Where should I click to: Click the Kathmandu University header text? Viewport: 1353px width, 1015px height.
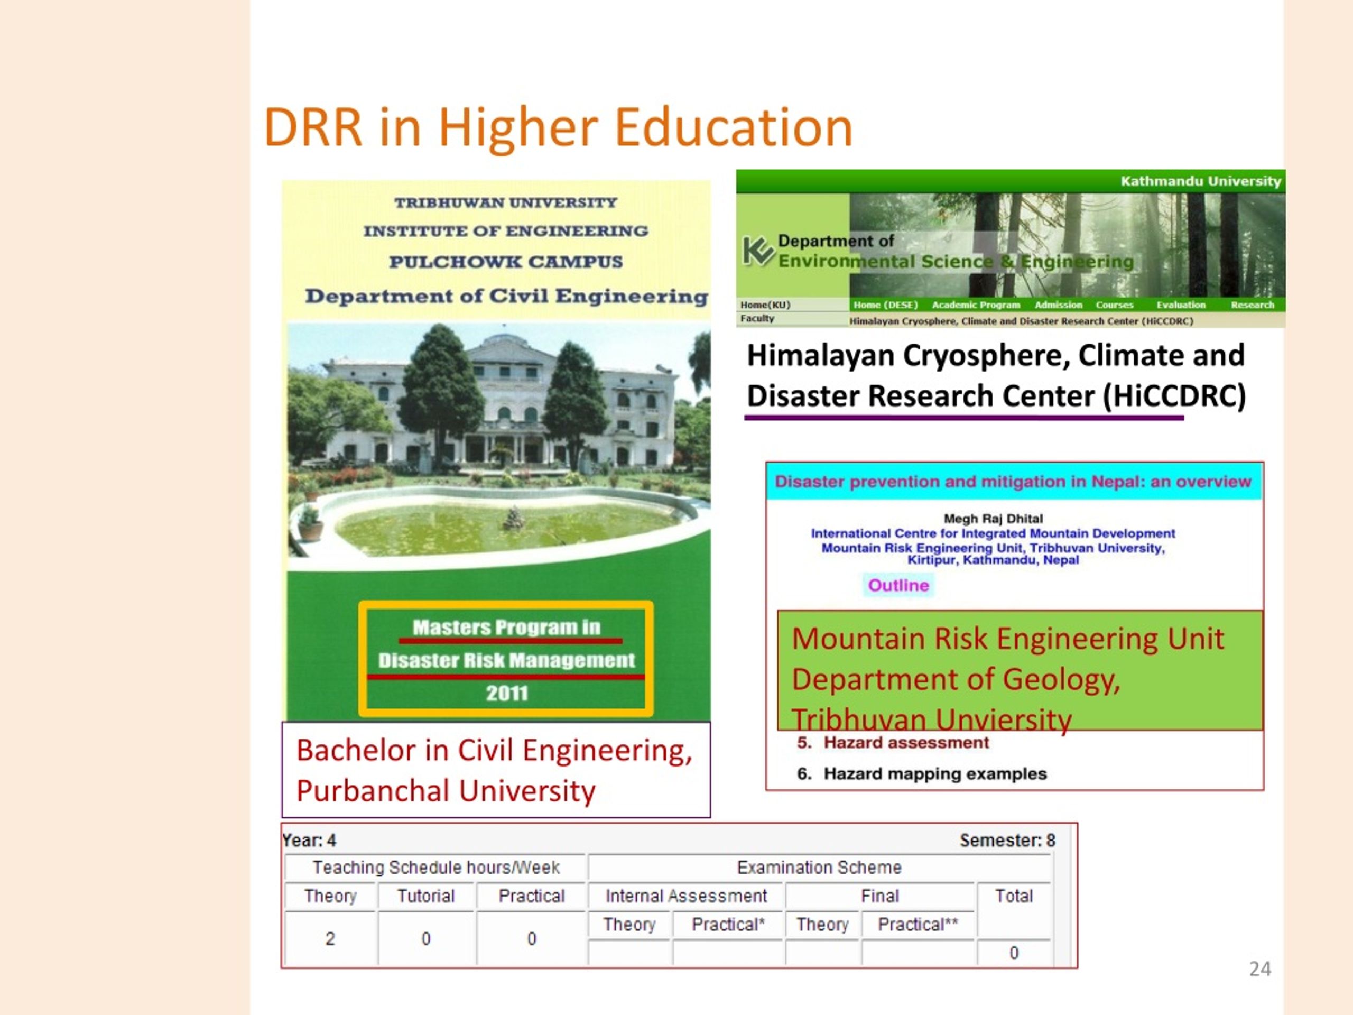point(1200,181)
